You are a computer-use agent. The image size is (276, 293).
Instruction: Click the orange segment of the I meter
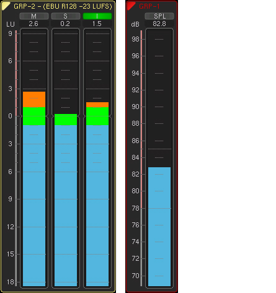[x=97, y=105]
